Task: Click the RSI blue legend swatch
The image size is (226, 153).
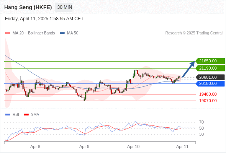Action: (8, 115)
